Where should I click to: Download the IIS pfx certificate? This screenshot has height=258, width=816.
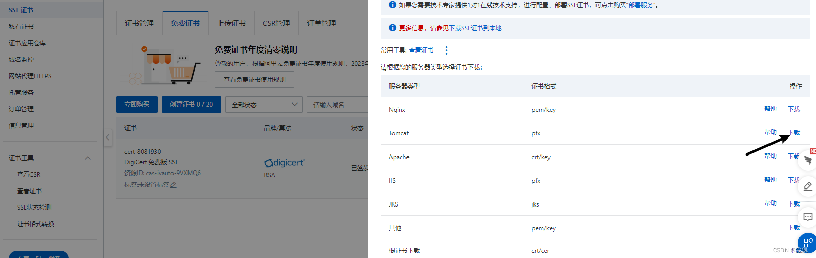click(794, 180)
